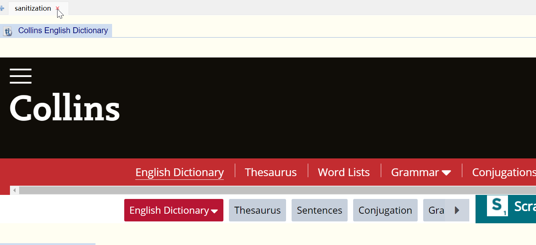
Task: Click the grey Thesaurus button
Action: pos(257,210)
